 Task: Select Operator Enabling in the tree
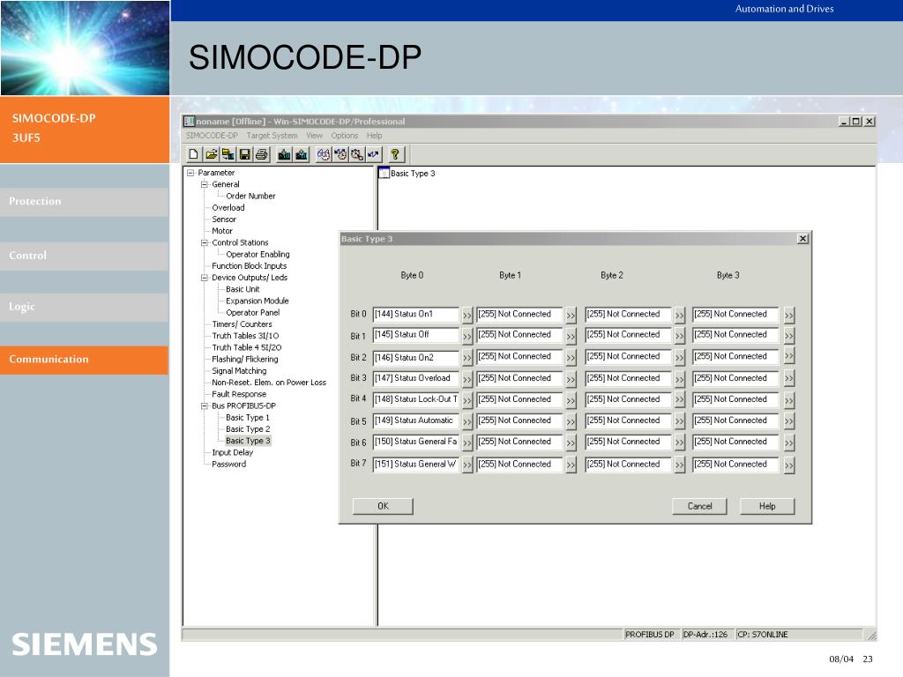tap(257, 255)
